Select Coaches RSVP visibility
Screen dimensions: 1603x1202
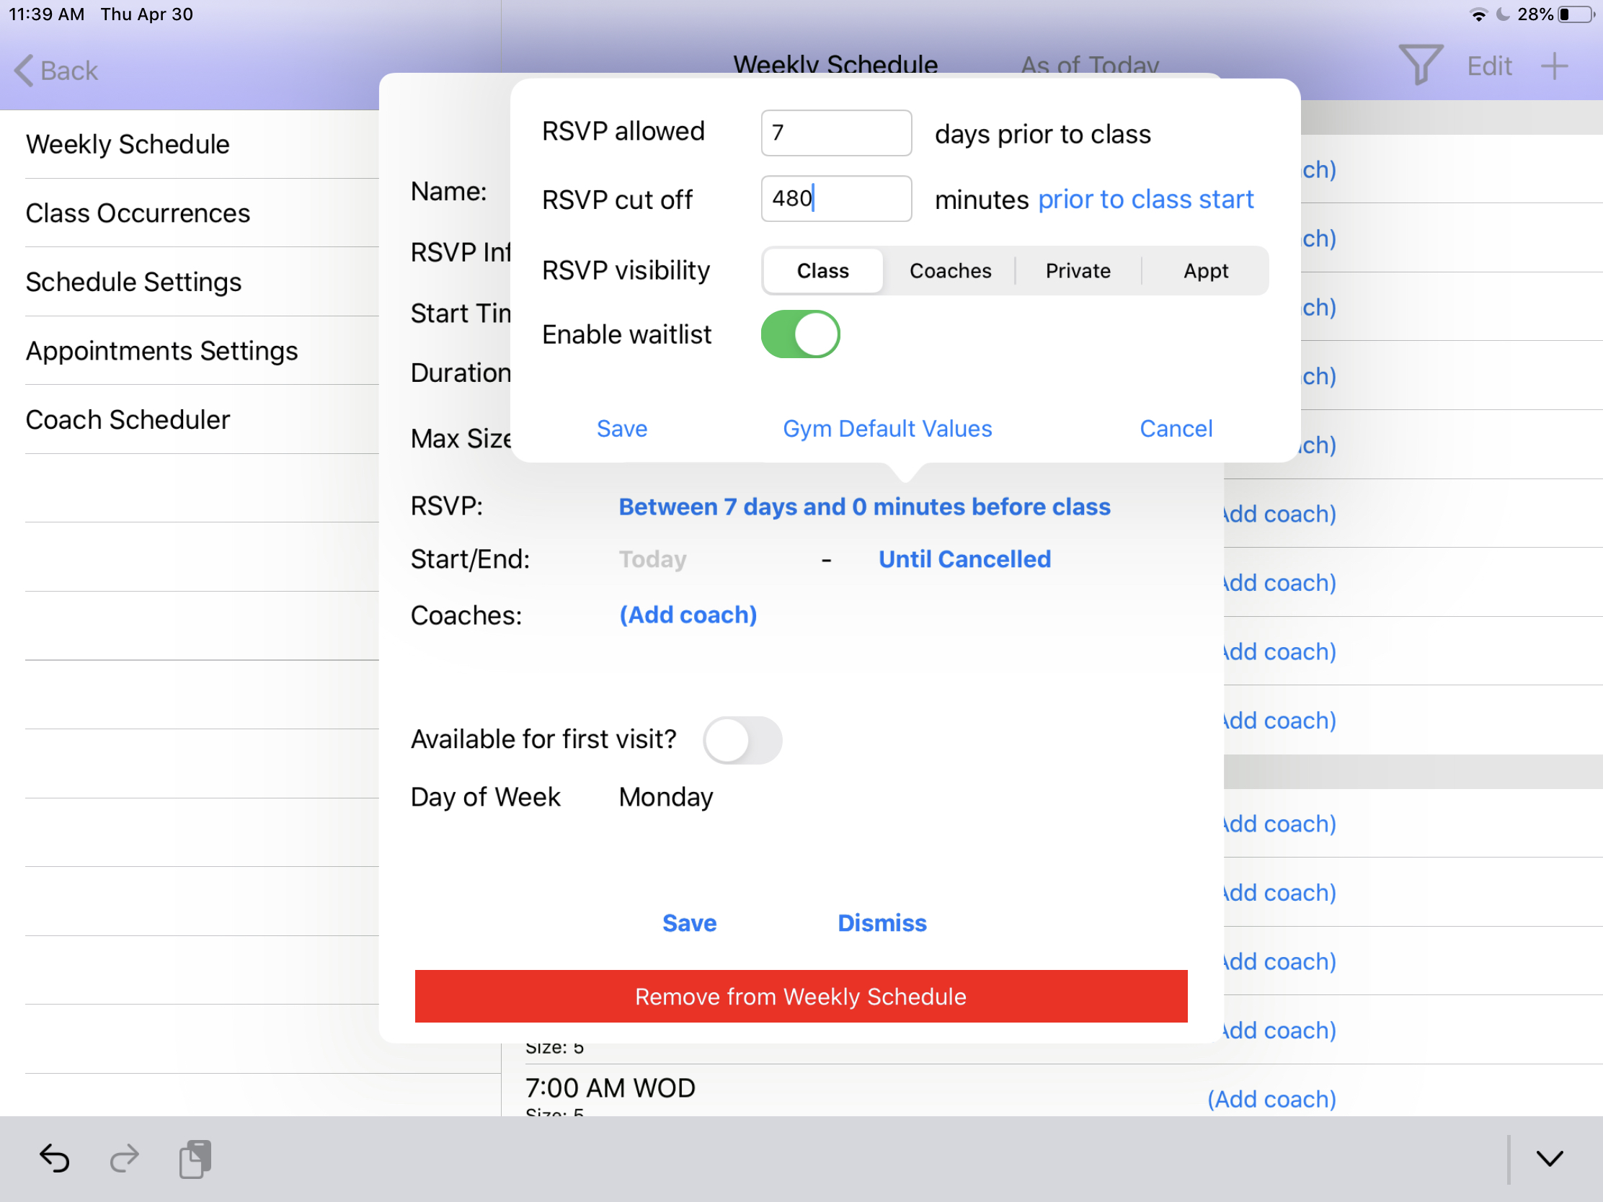coord(950,271)
